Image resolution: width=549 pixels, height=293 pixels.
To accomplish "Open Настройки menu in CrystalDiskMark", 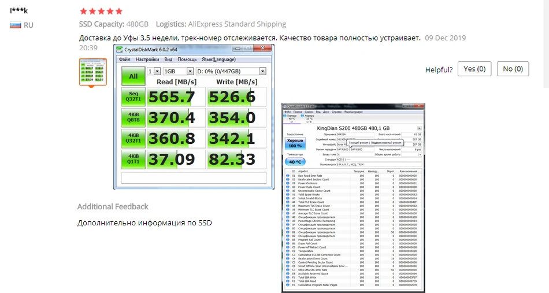I will point(147,59).
